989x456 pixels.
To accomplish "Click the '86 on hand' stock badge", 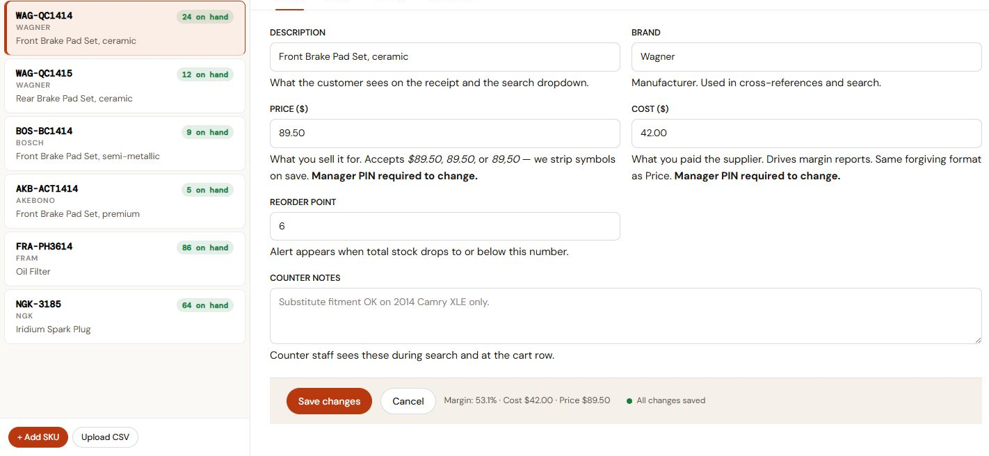I will [x=205, y=248].
